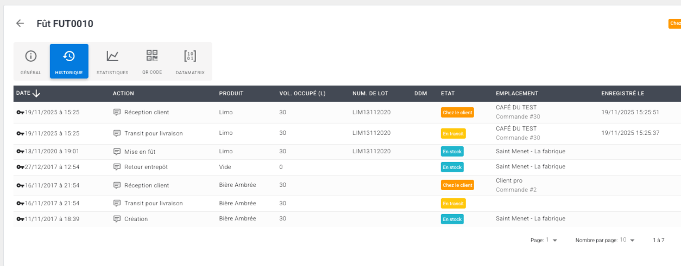Expand the Nombre par page dropdown
The width and height of the screenshot is (681, 266).
632,241
